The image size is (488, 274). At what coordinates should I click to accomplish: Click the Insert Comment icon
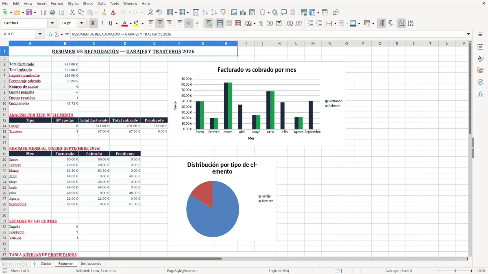click(284, 13)
